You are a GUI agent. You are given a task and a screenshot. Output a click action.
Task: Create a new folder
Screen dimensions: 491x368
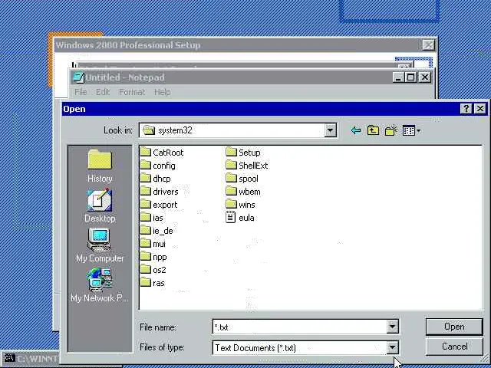point(390,130)
